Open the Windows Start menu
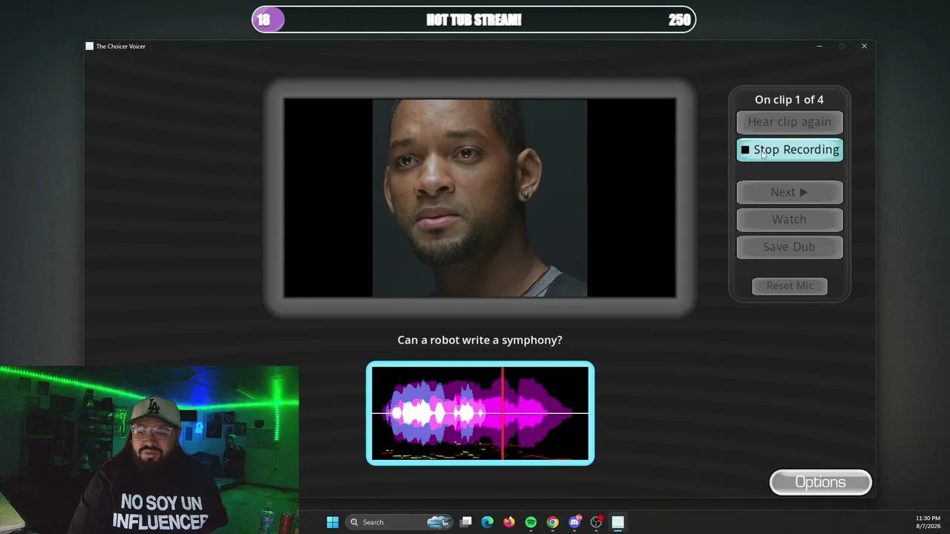 (x=332, y=522)
